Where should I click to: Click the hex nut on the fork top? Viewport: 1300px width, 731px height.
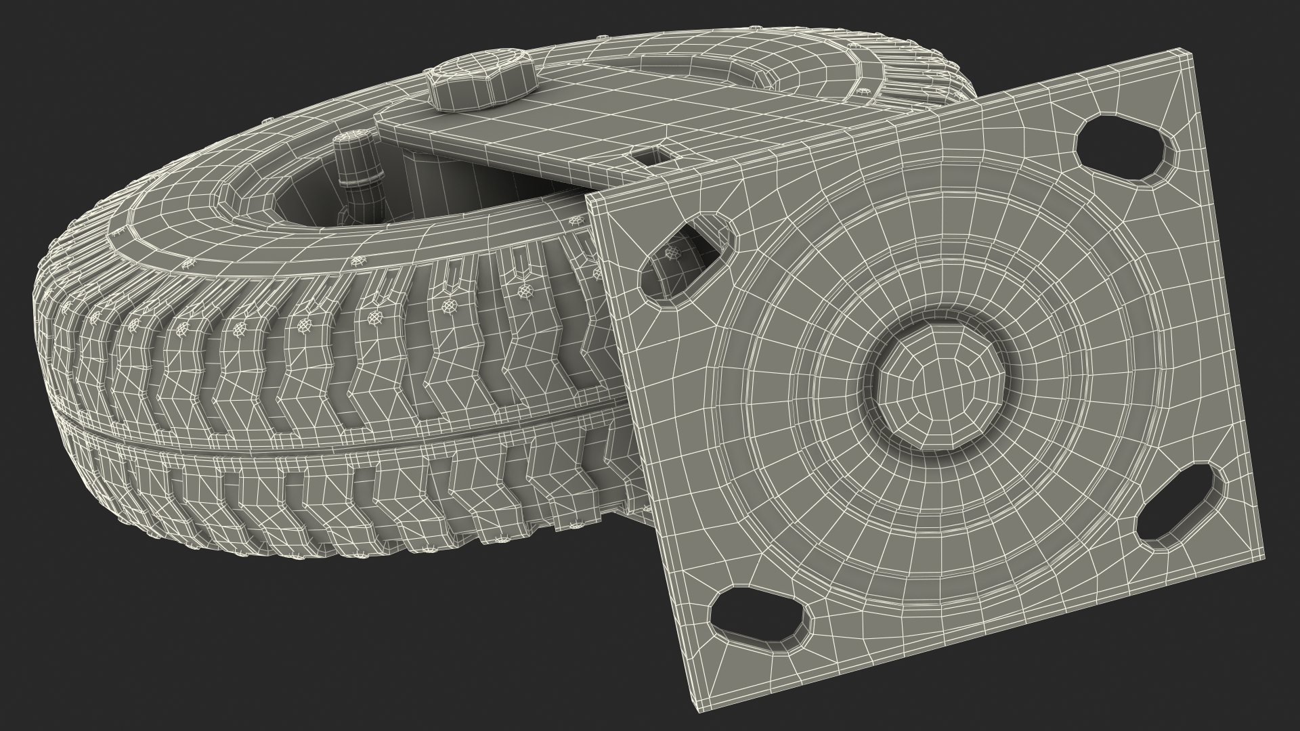point(482,81)
